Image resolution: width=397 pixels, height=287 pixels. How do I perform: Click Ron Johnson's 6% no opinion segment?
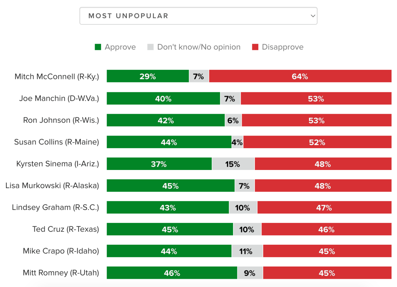(x=233, y=120)
